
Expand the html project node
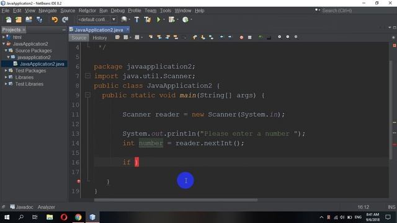point(4,37)
